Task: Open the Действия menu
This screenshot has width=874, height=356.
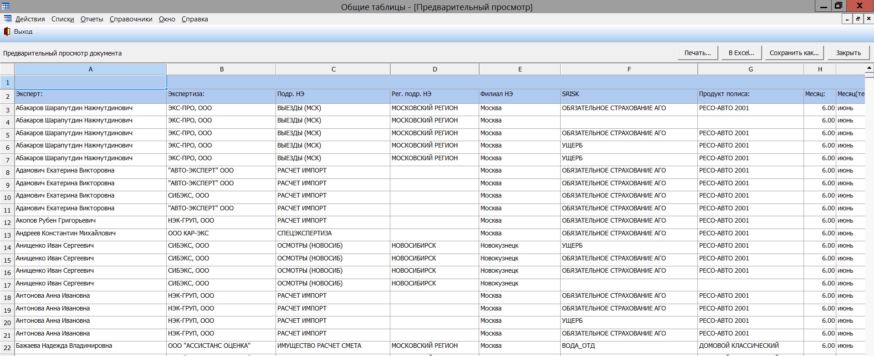Action: point(30,19)
